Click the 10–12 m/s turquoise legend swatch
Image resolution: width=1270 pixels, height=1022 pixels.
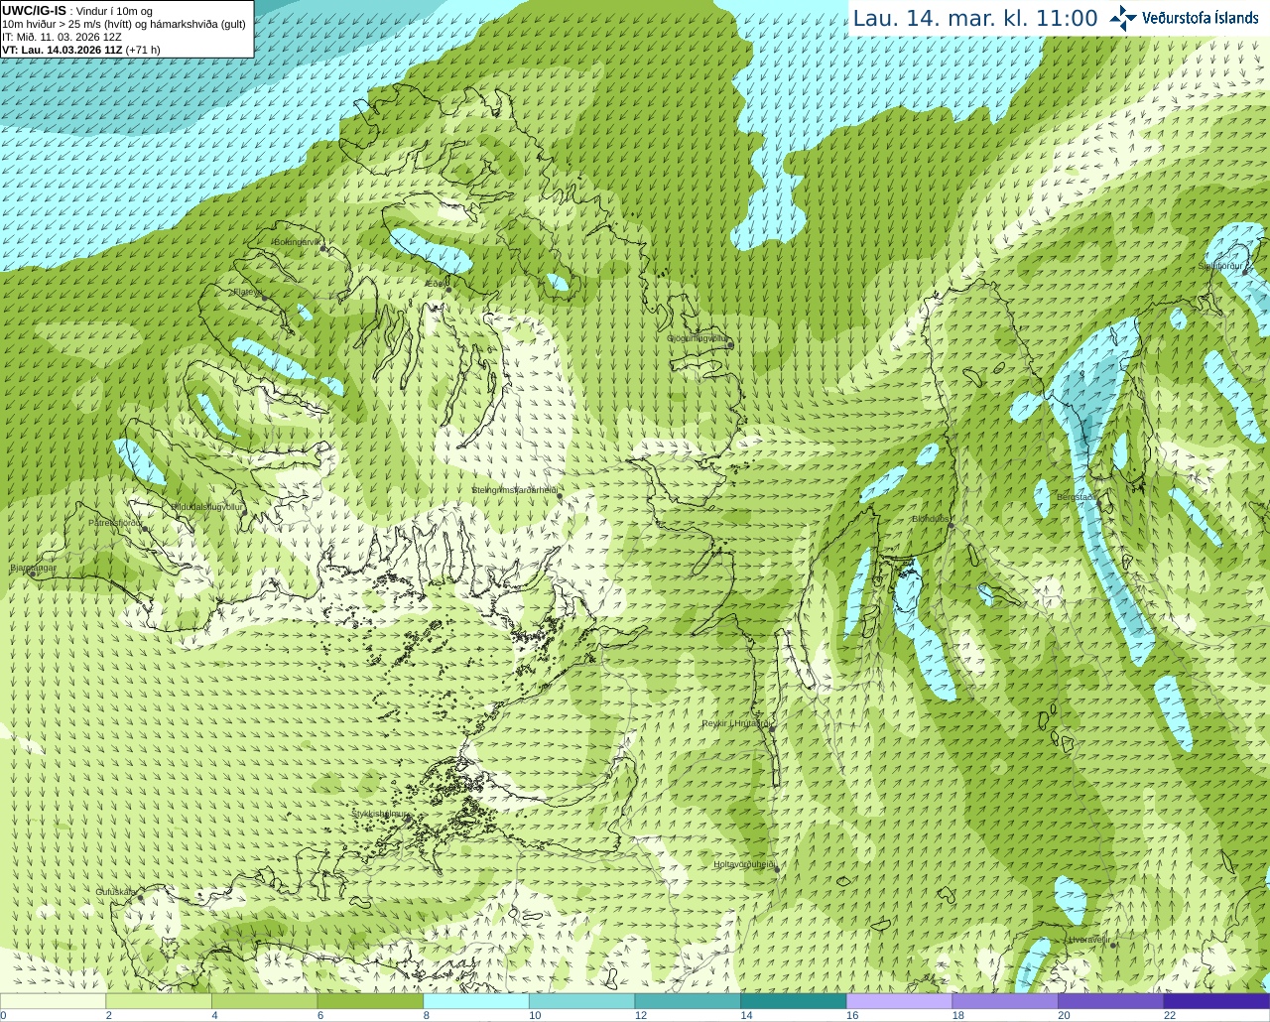(x=581, y=1001)
